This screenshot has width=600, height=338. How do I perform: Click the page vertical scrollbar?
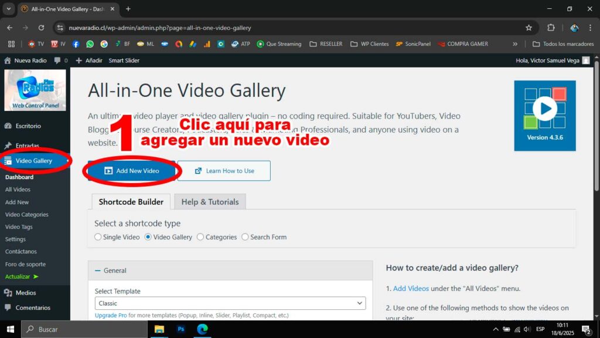tap(596, 127)
